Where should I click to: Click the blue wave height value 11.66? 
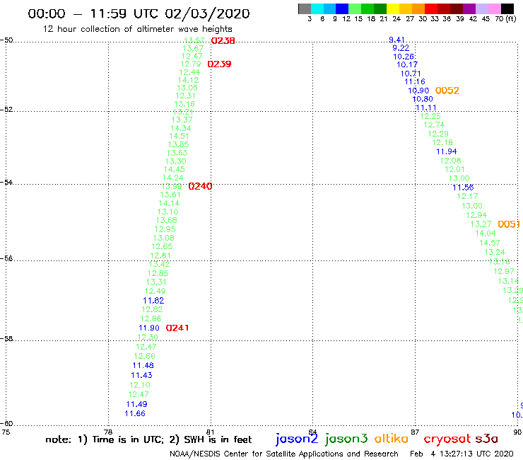(x=135, y=414)
